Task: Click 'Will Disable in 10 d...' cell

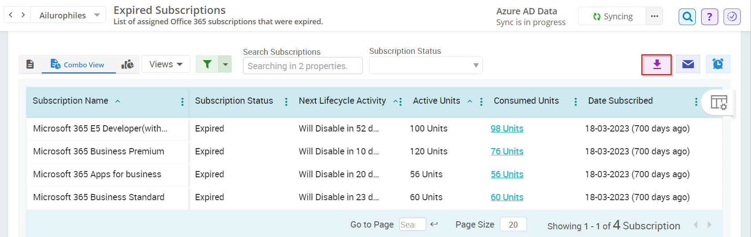Action: coord(339,151)
